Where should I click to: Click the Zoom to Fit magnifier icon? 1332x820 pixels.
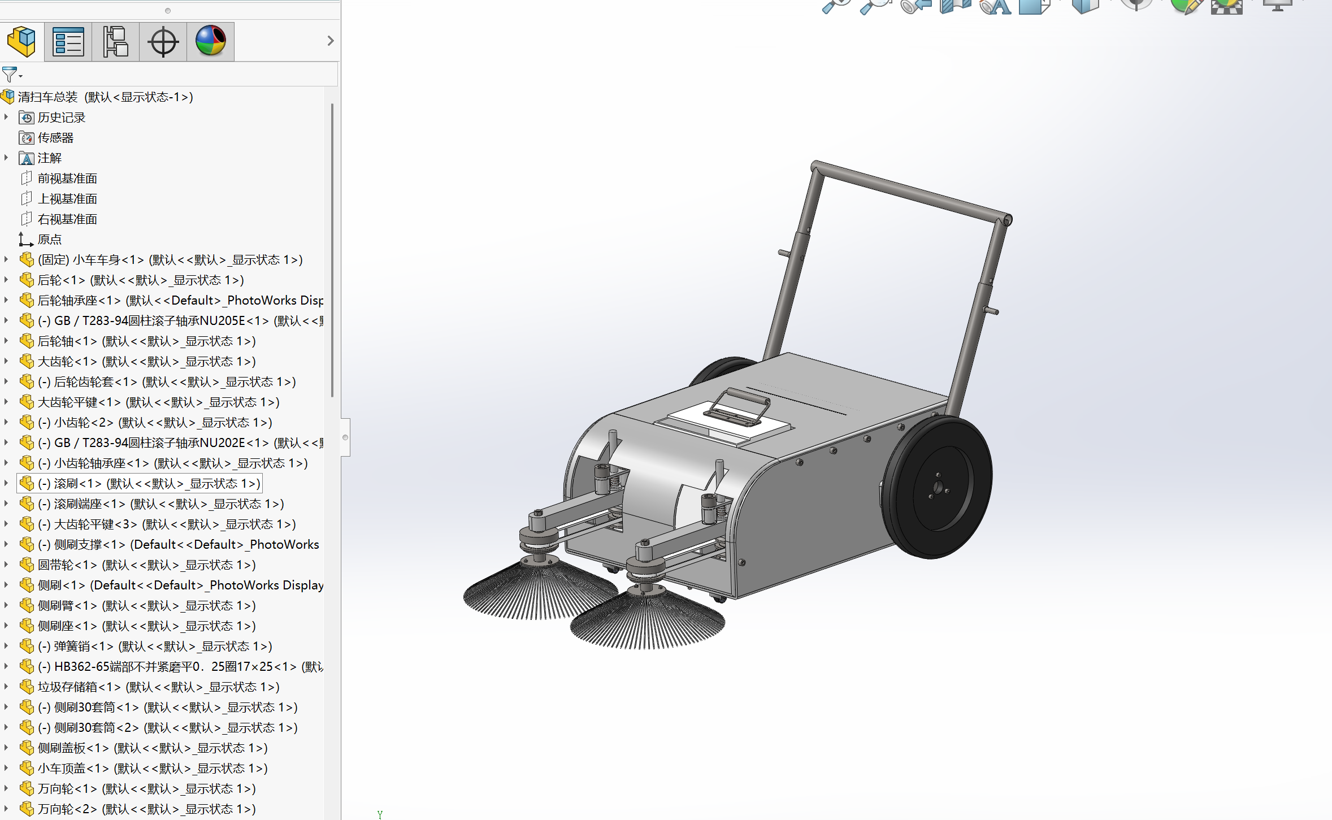coord(835,6)
